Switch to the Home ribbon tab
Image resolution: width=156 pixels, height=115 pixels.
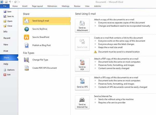coord(15,6)
